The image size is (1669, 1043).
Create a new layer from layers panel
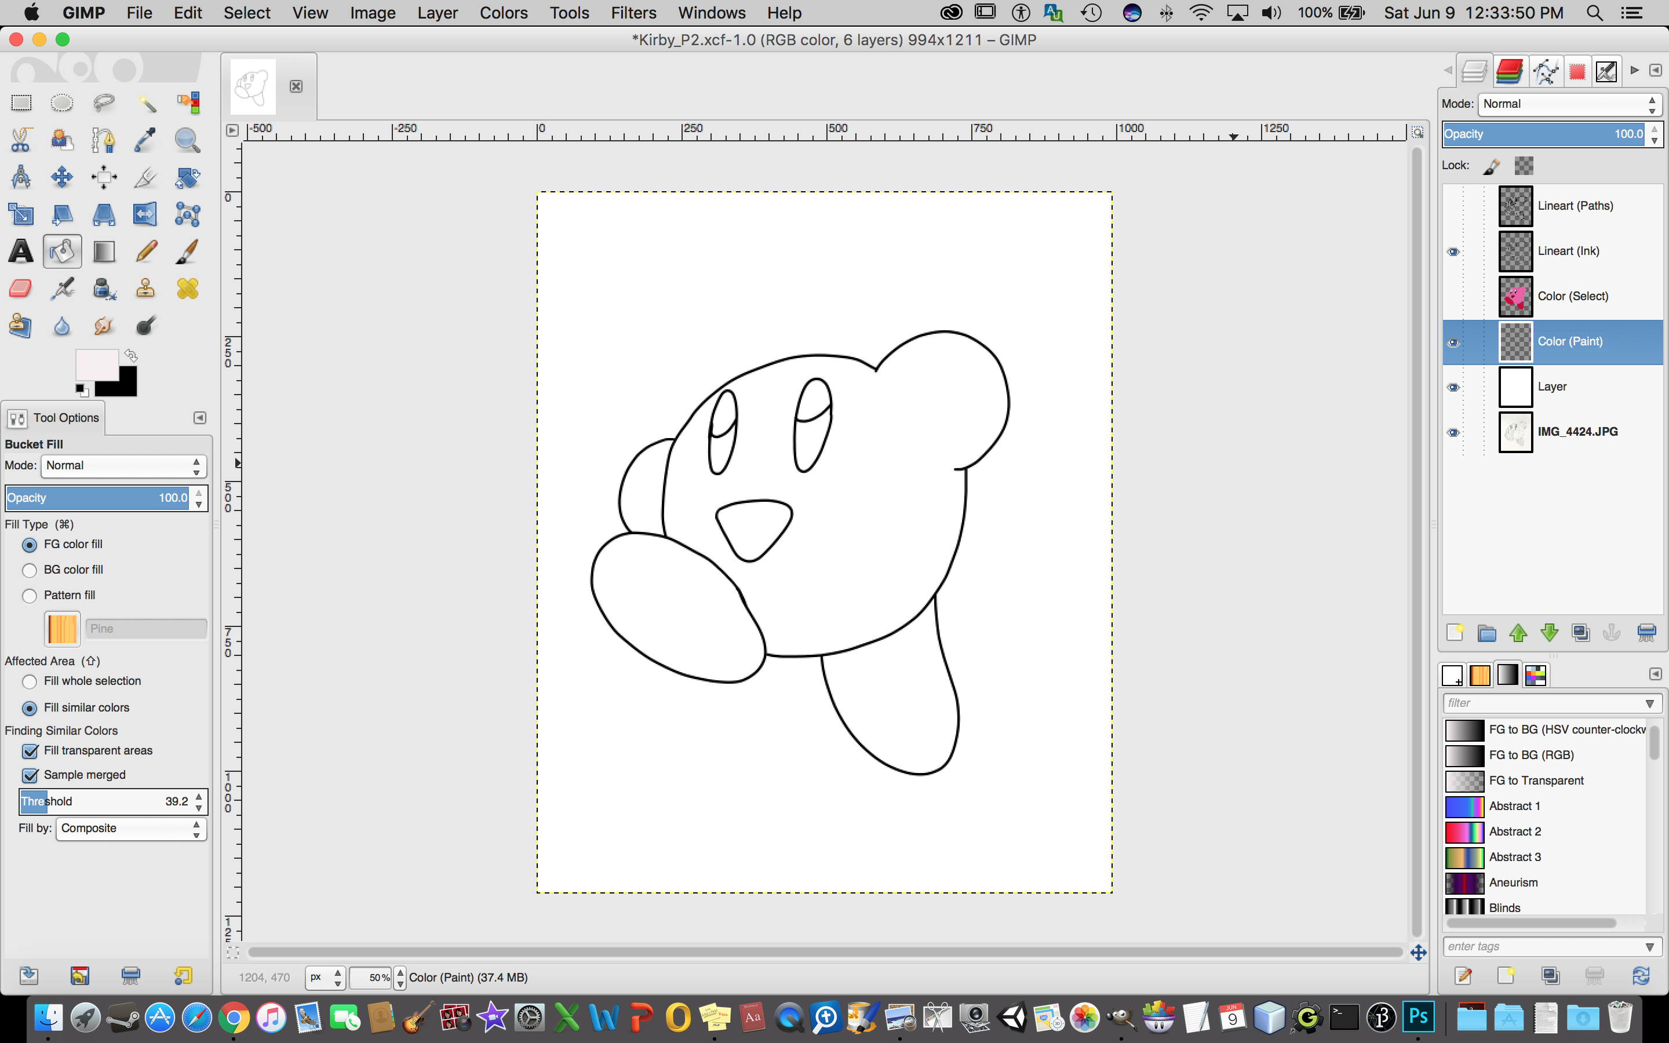[1455, 633]
